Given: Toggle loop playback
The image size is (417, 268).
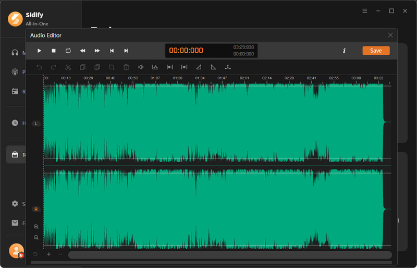Looking at the screenshot, I should tap(68, 51).
